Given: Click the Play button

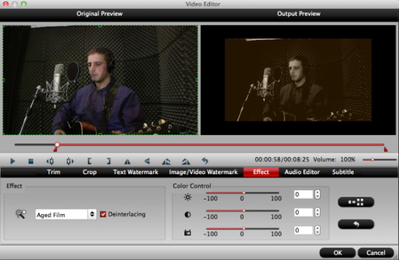Looking at the screenshot, I should pos(13,161).
